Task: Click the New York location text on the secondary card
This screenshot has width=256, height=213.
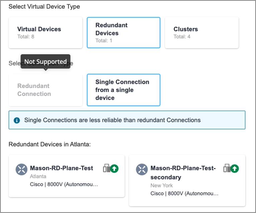Action: 162,185
